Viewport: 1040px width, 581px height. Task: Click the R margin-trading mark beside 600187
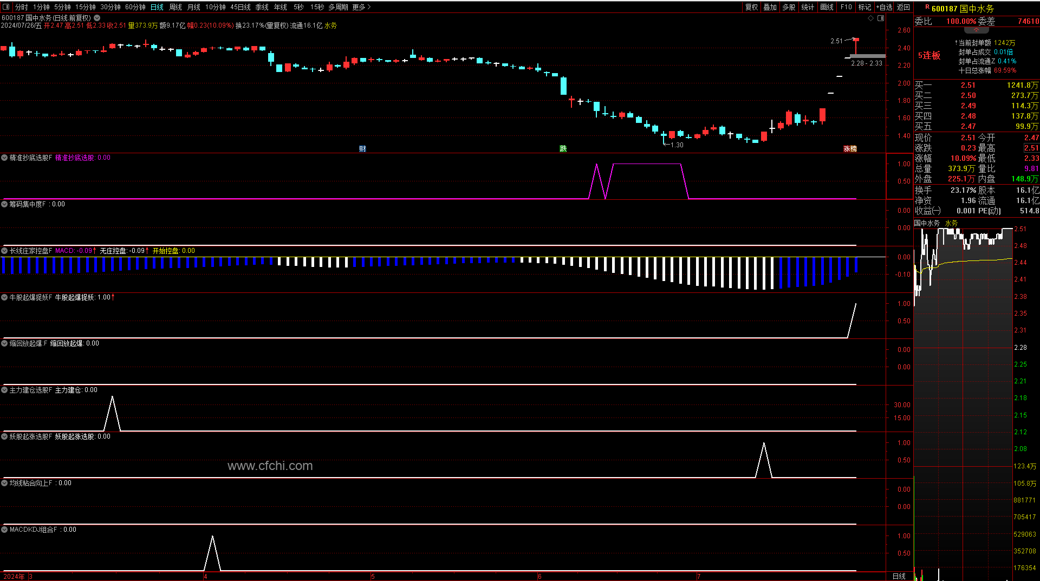[927, 7]
